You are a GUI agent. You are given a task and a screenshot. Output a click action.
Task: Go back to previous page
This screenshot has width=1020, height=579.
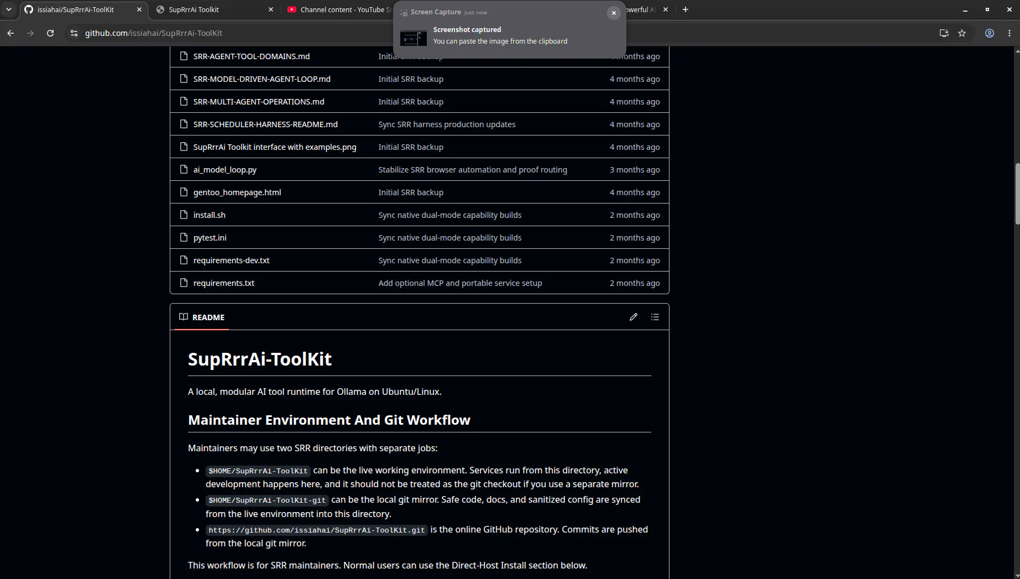point(11,33)
